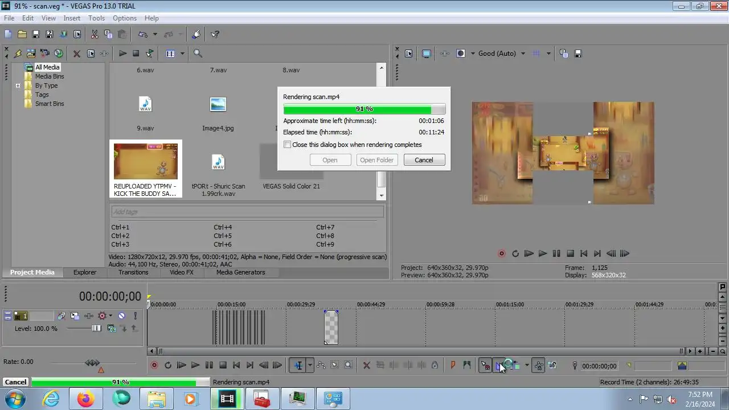Click the preview window Record button

[x=502, y=253]
